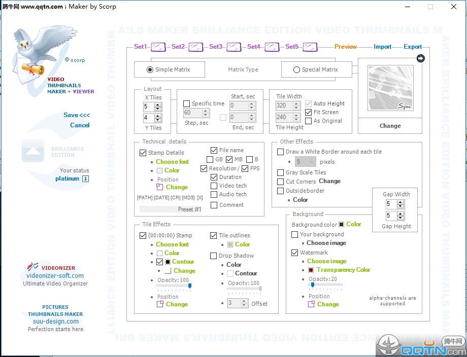Click Tile outlines Color swatch
The image size is (467, 357).
click(230, 244)
